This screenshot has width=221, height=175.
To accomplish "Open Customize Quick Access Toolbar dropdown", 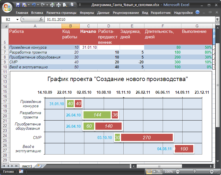I will [x=80, y=5].
